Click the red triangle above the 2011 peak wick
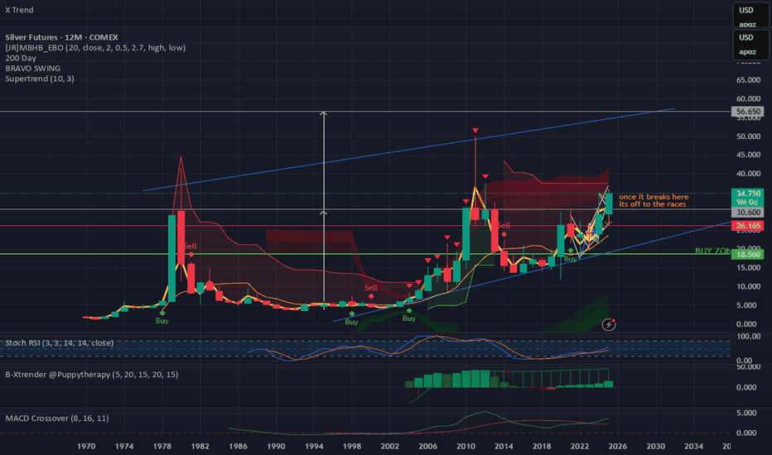Viewport: 772px width, 455px height. click(475, 131)
